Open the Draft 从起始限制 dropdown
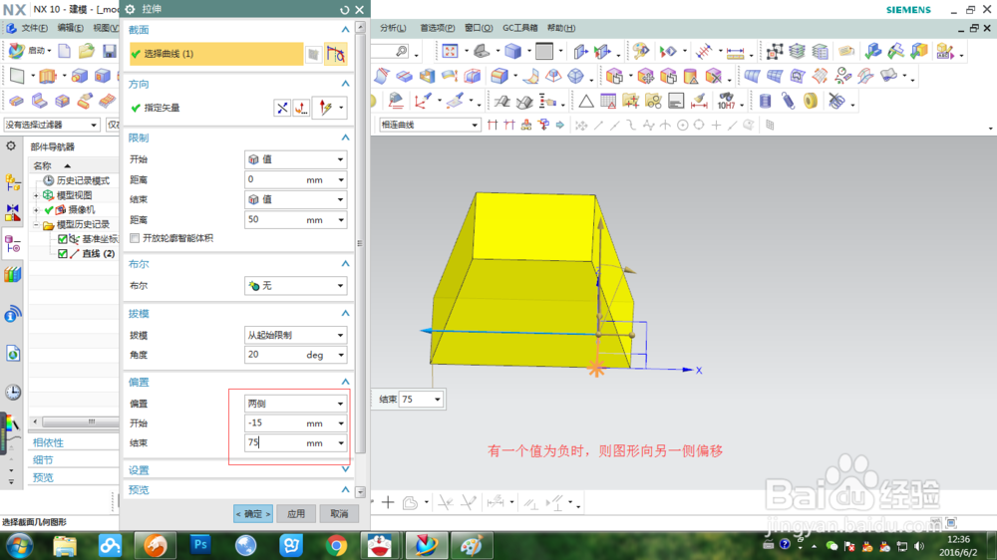This screenshot has width=997, height=560. (x=296, y=335)
